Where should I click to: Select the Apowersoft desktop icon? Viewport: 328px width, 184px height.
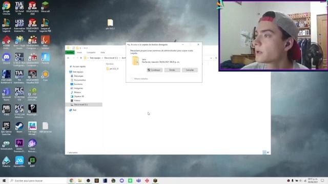coord(19,162)
